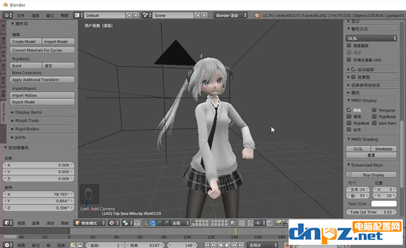Expand the Rigid Bodies panel
This screenshot has width=406, height=248.
point(27,129)
